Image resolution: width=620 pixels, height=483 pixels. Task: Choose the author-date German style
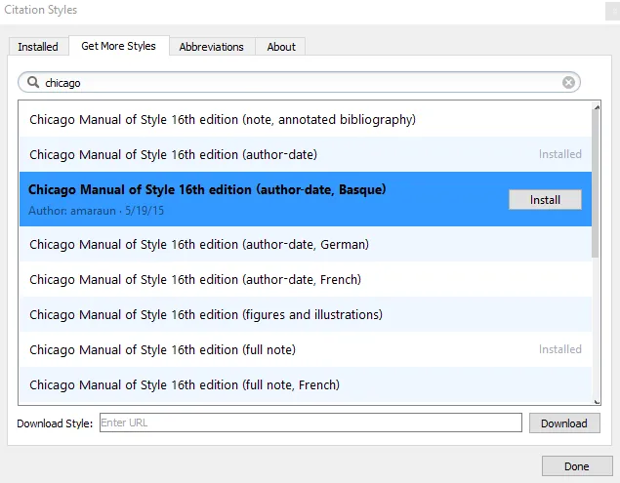(199, 244)
